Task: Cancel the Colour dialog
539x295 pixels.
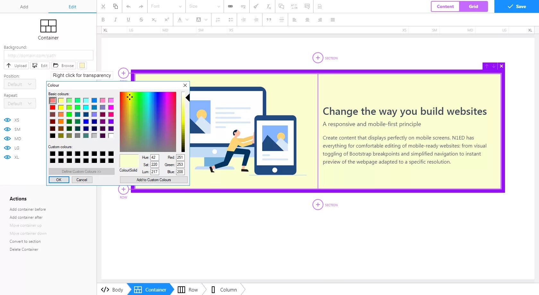Action: (82, 180)
